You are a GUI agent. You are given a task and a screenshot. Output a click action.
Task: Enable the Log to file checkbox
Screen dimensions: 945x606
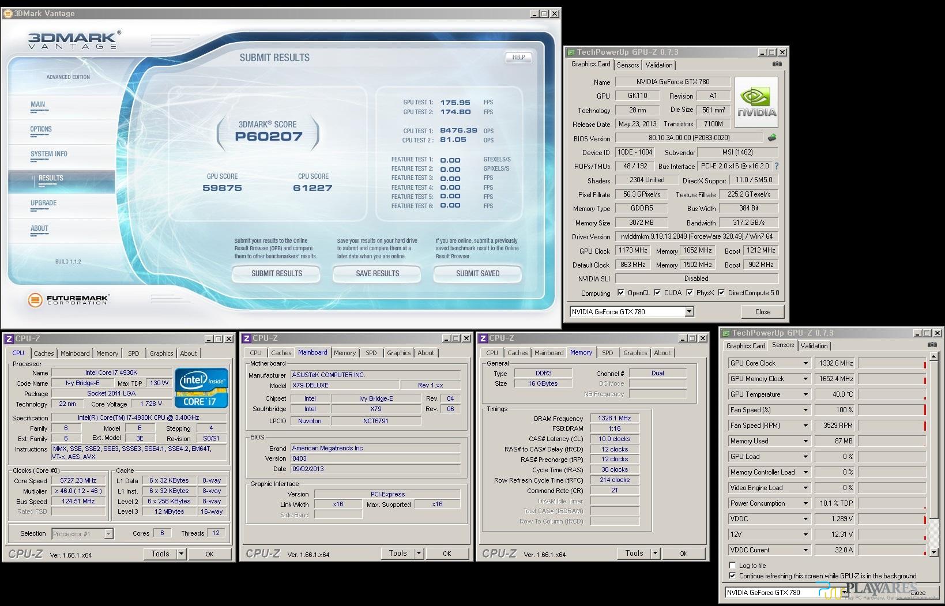point(733,566)
